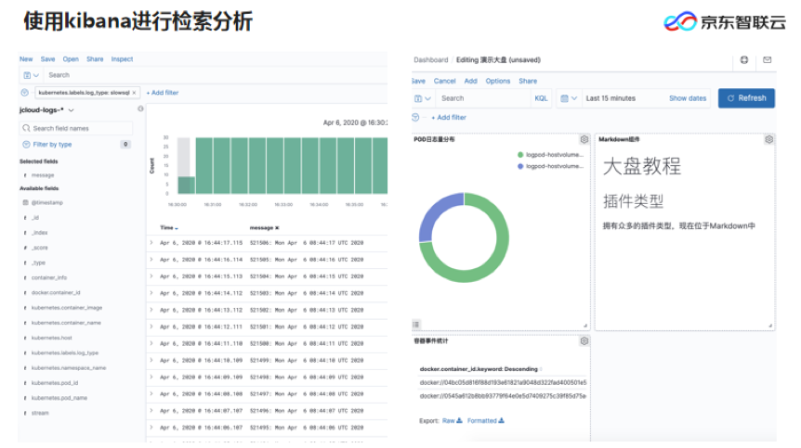Select the kubernetes.namespace_name field
Viewport: 801px width, 448px height.
tap(69, 367)
